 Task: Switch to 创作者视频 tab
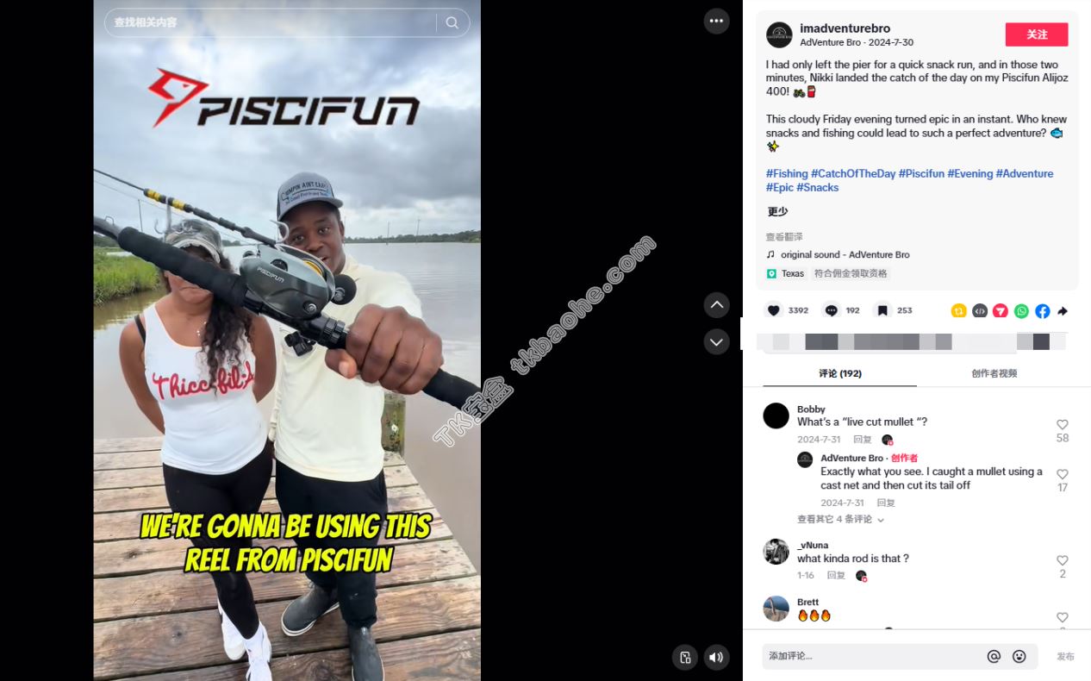994,373
